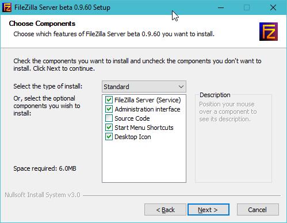Click the 'Or, select the optional components' label

(x=47, y=106)
